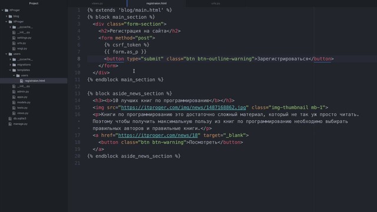This screenshot has width=377, height=212.
Task: Click the migrations folder icon
Action: tap(14, 65)
